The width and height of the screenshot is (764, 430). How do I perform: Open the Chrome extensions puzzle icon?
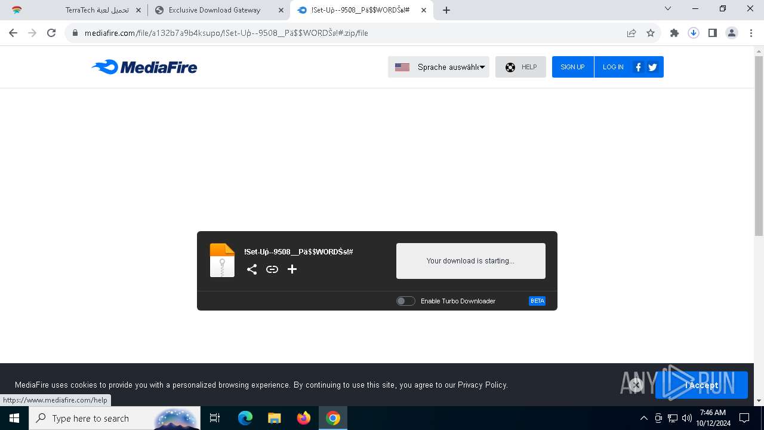(x=674, y=33)
